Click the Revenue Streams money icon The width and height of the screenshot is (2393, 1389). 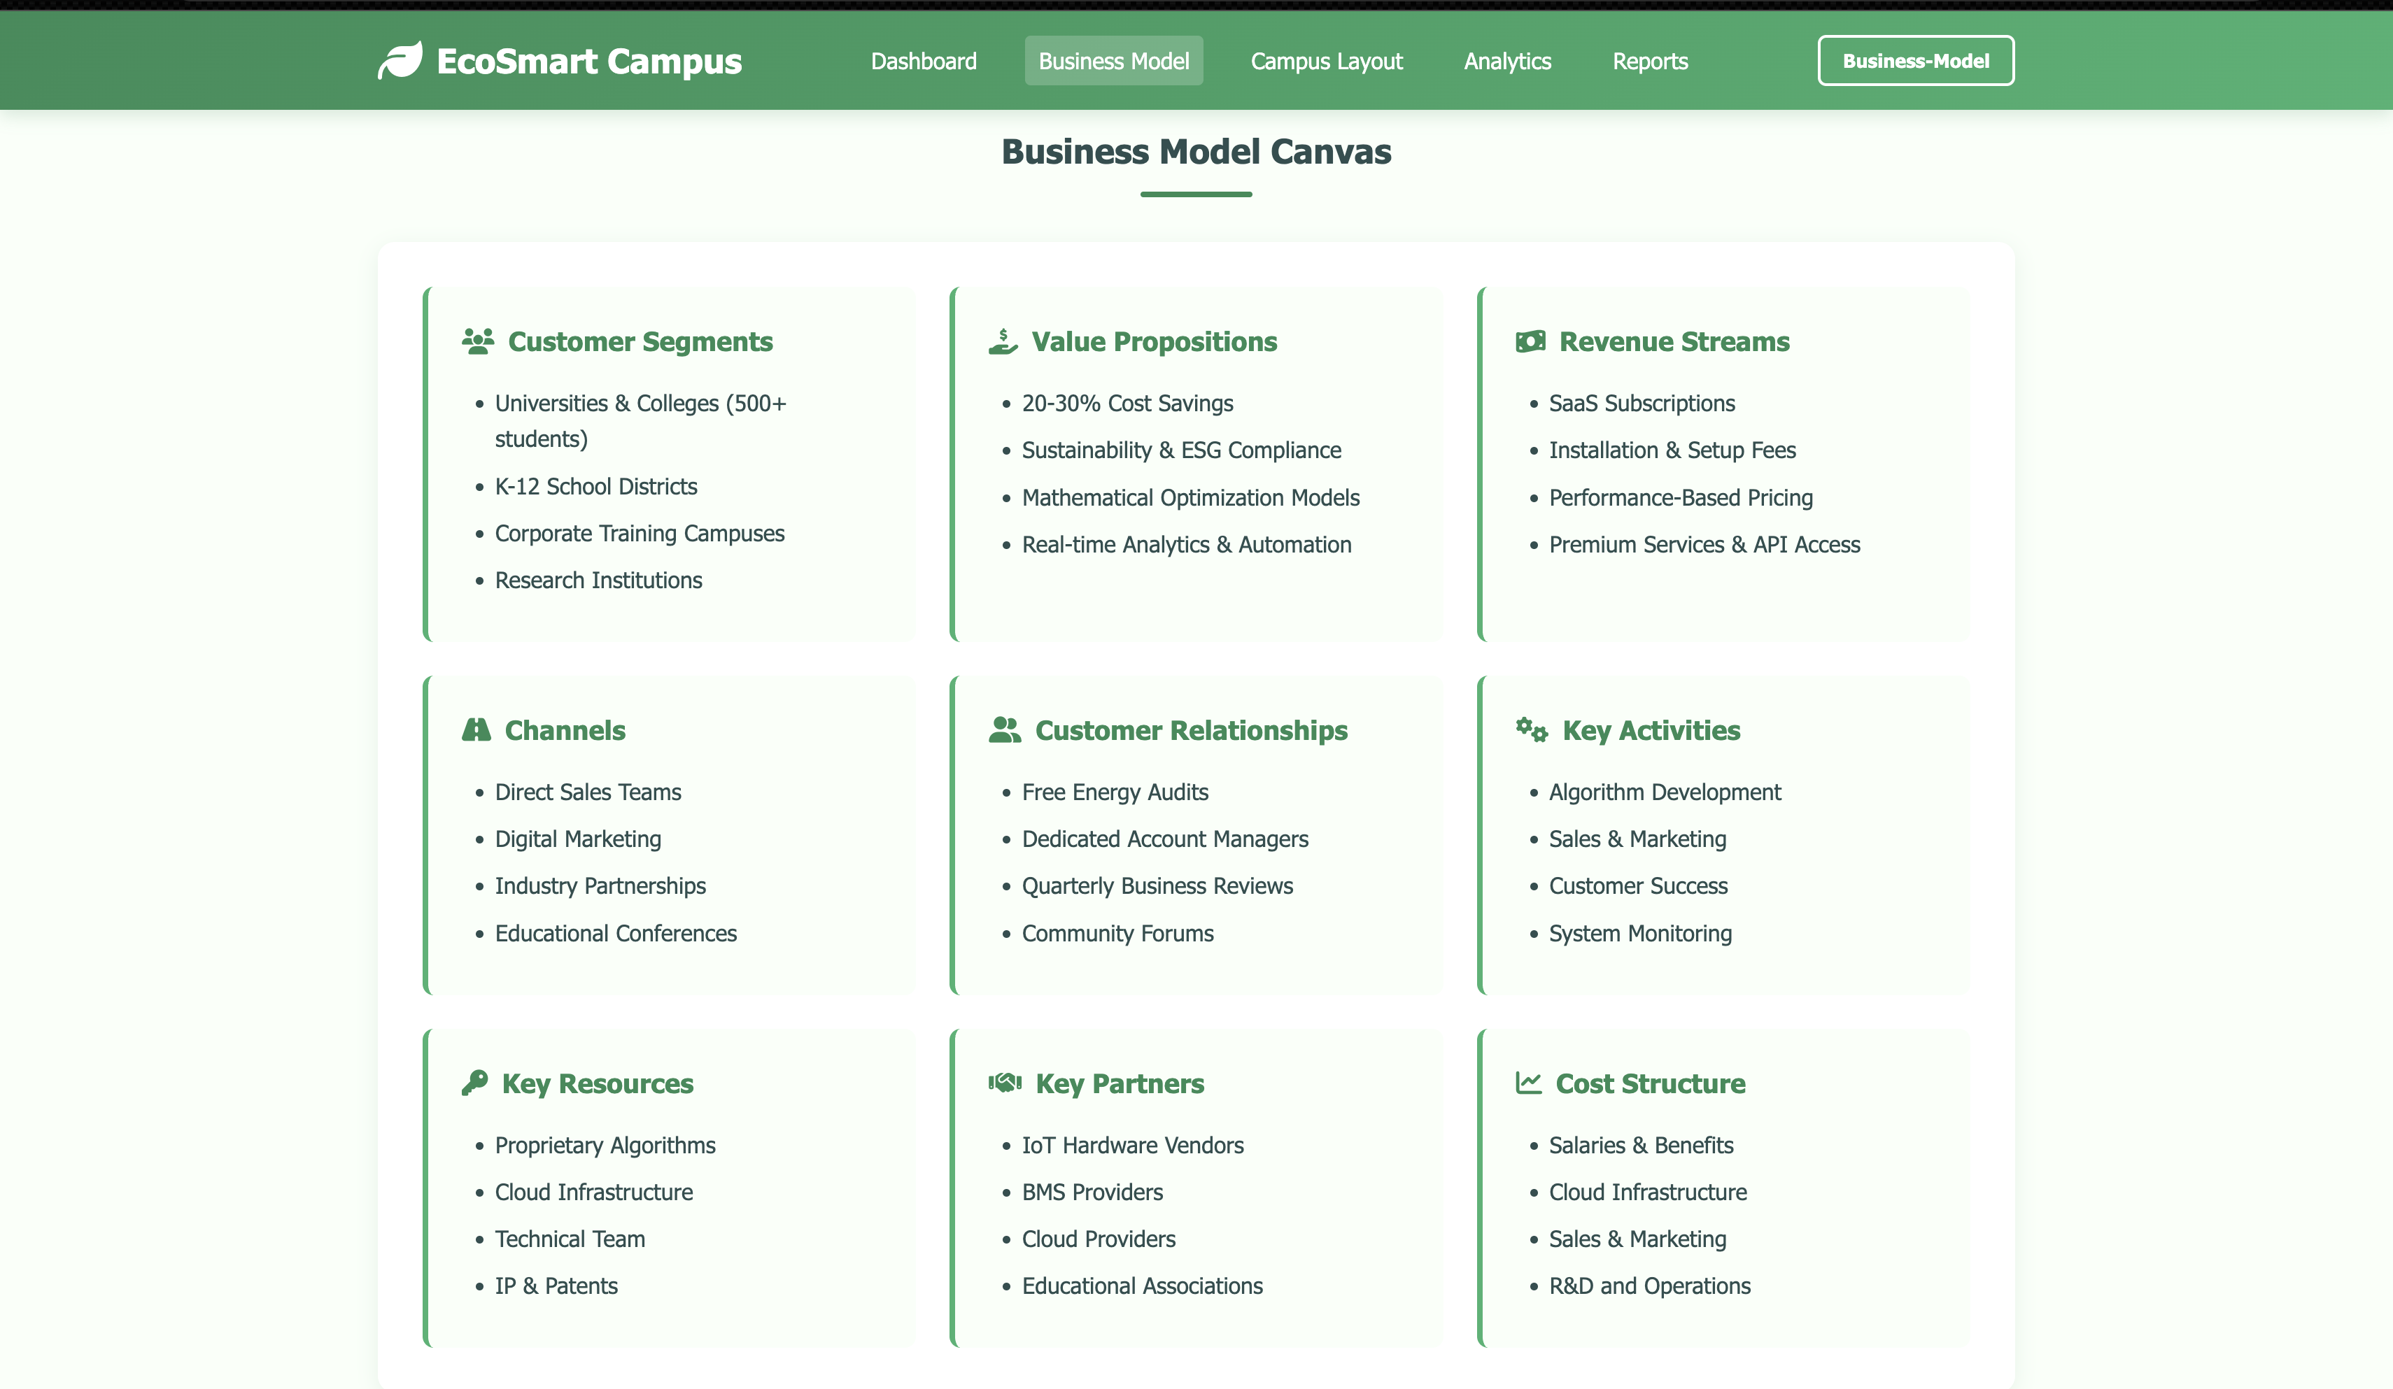click(1530, 342)
